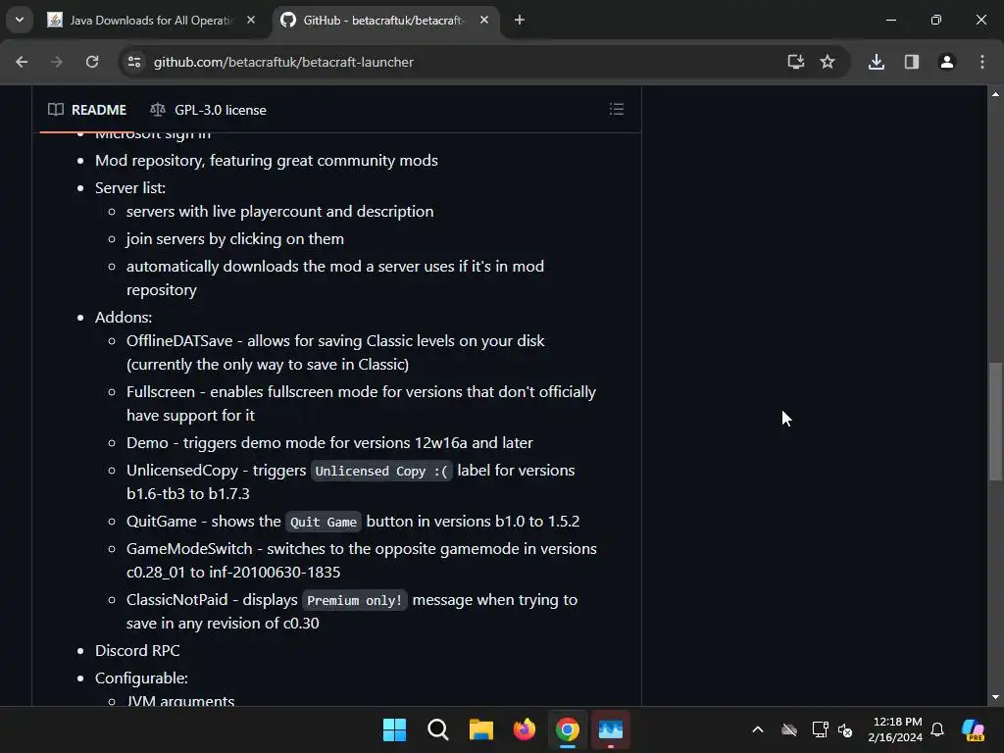Click the 'Mod repository' list item text

[267, 160]
